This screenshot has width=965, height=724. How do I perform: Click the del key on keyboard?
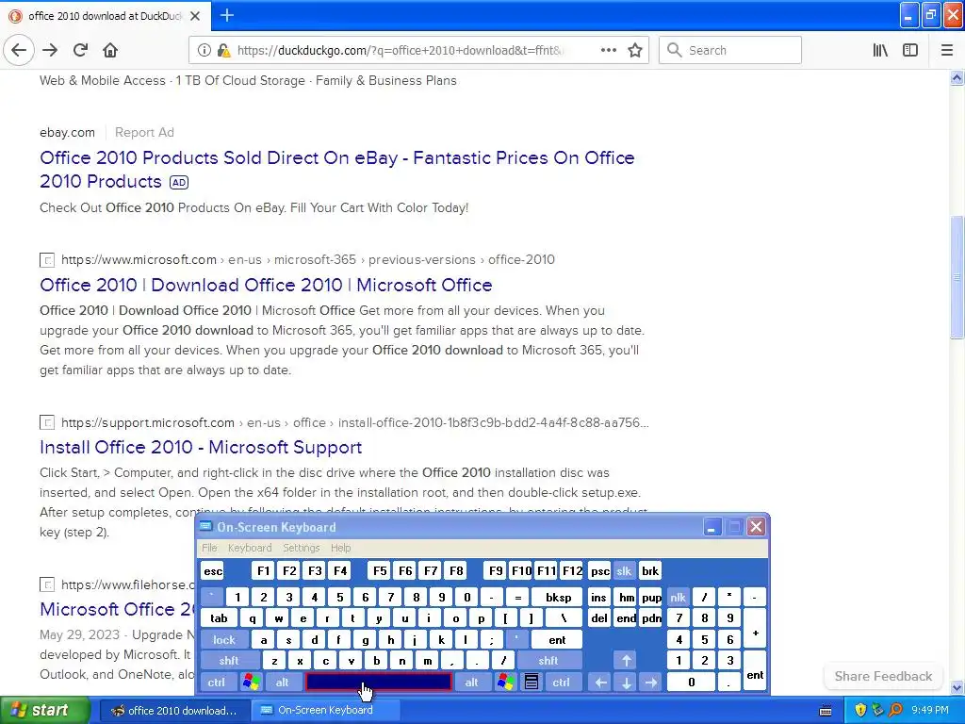pyautogui.click(x=599, y=618)
